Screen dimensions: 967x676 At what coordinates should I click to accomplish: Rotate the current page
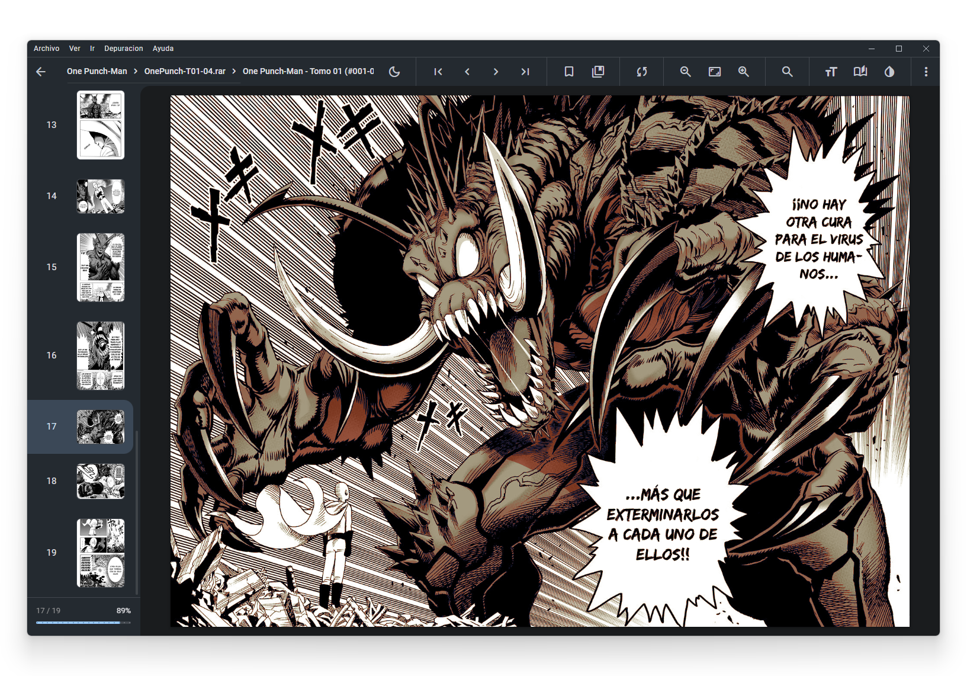[x=641, y=71]
